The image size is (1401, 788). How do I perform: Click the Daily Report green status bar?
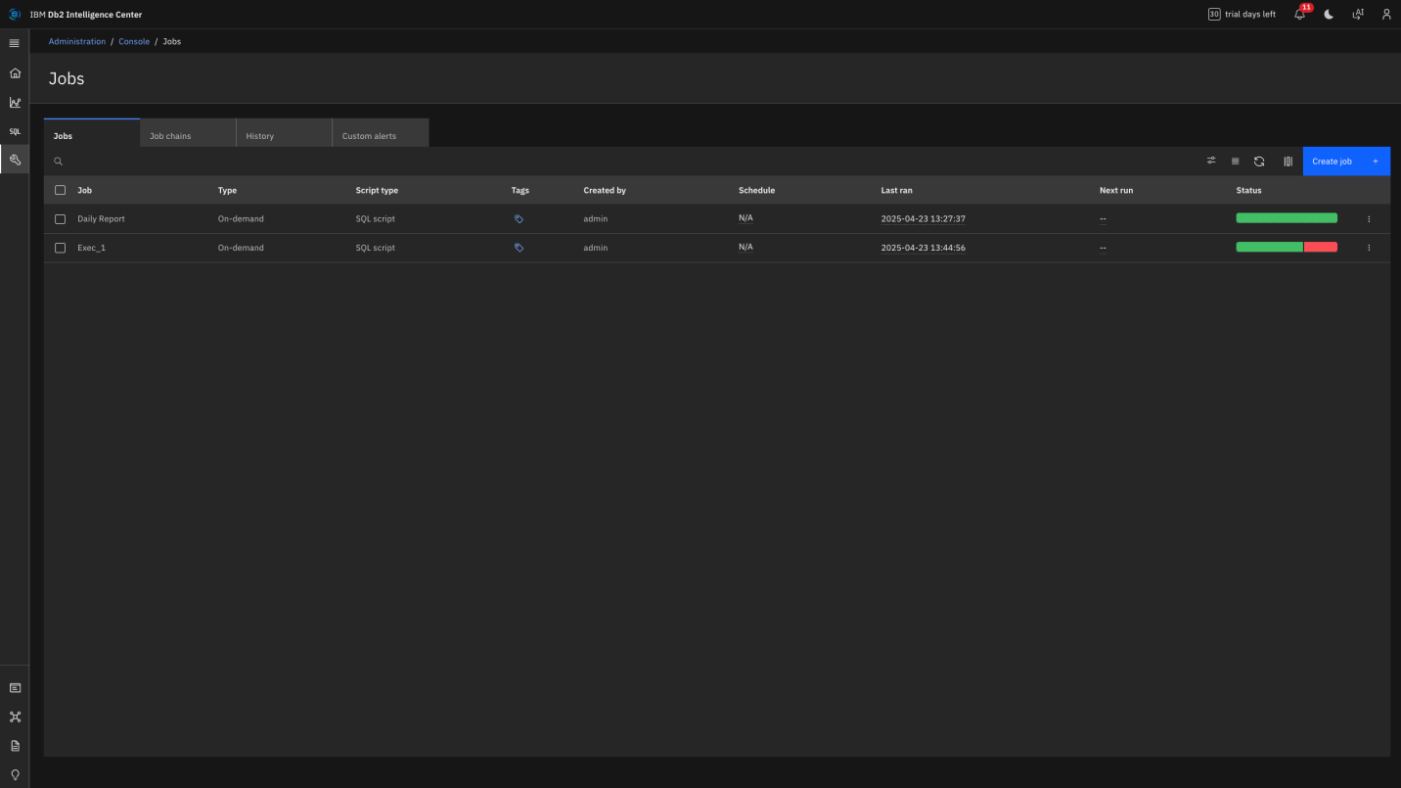[x=1287, y=218]
